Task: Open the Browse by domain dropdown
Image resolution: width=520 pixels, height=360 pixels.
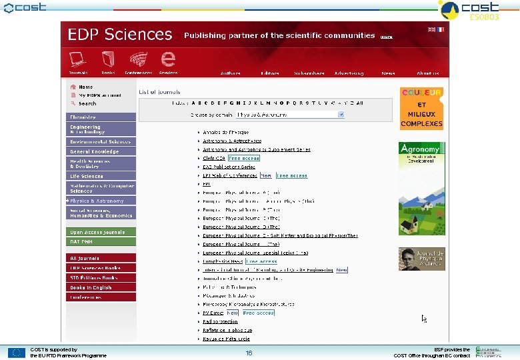Action: pos(290,115)
